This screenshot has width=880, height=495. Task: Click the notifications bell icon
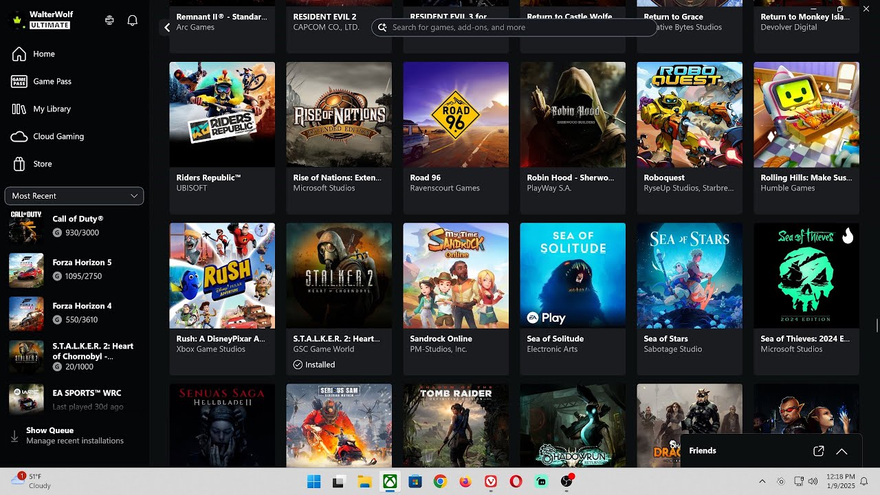click(133, 21)
